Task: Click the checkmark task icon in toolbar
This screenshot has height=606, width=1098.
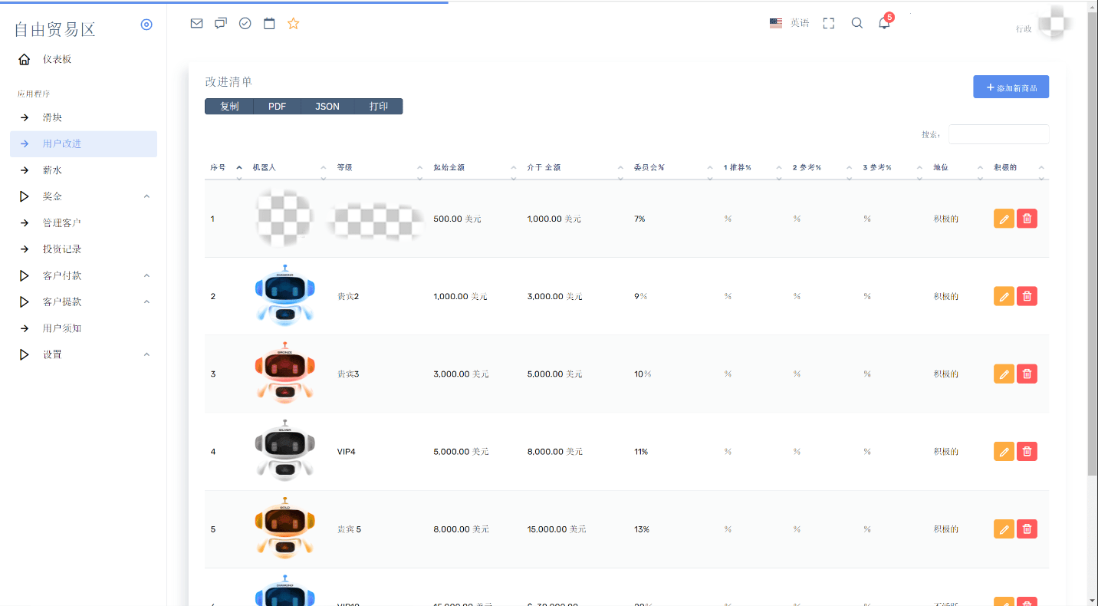Action: click(x=245, y=24)
